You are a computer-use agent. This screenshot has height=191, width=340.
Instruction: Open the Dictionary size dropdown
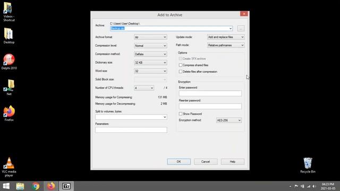pos(150,63)
